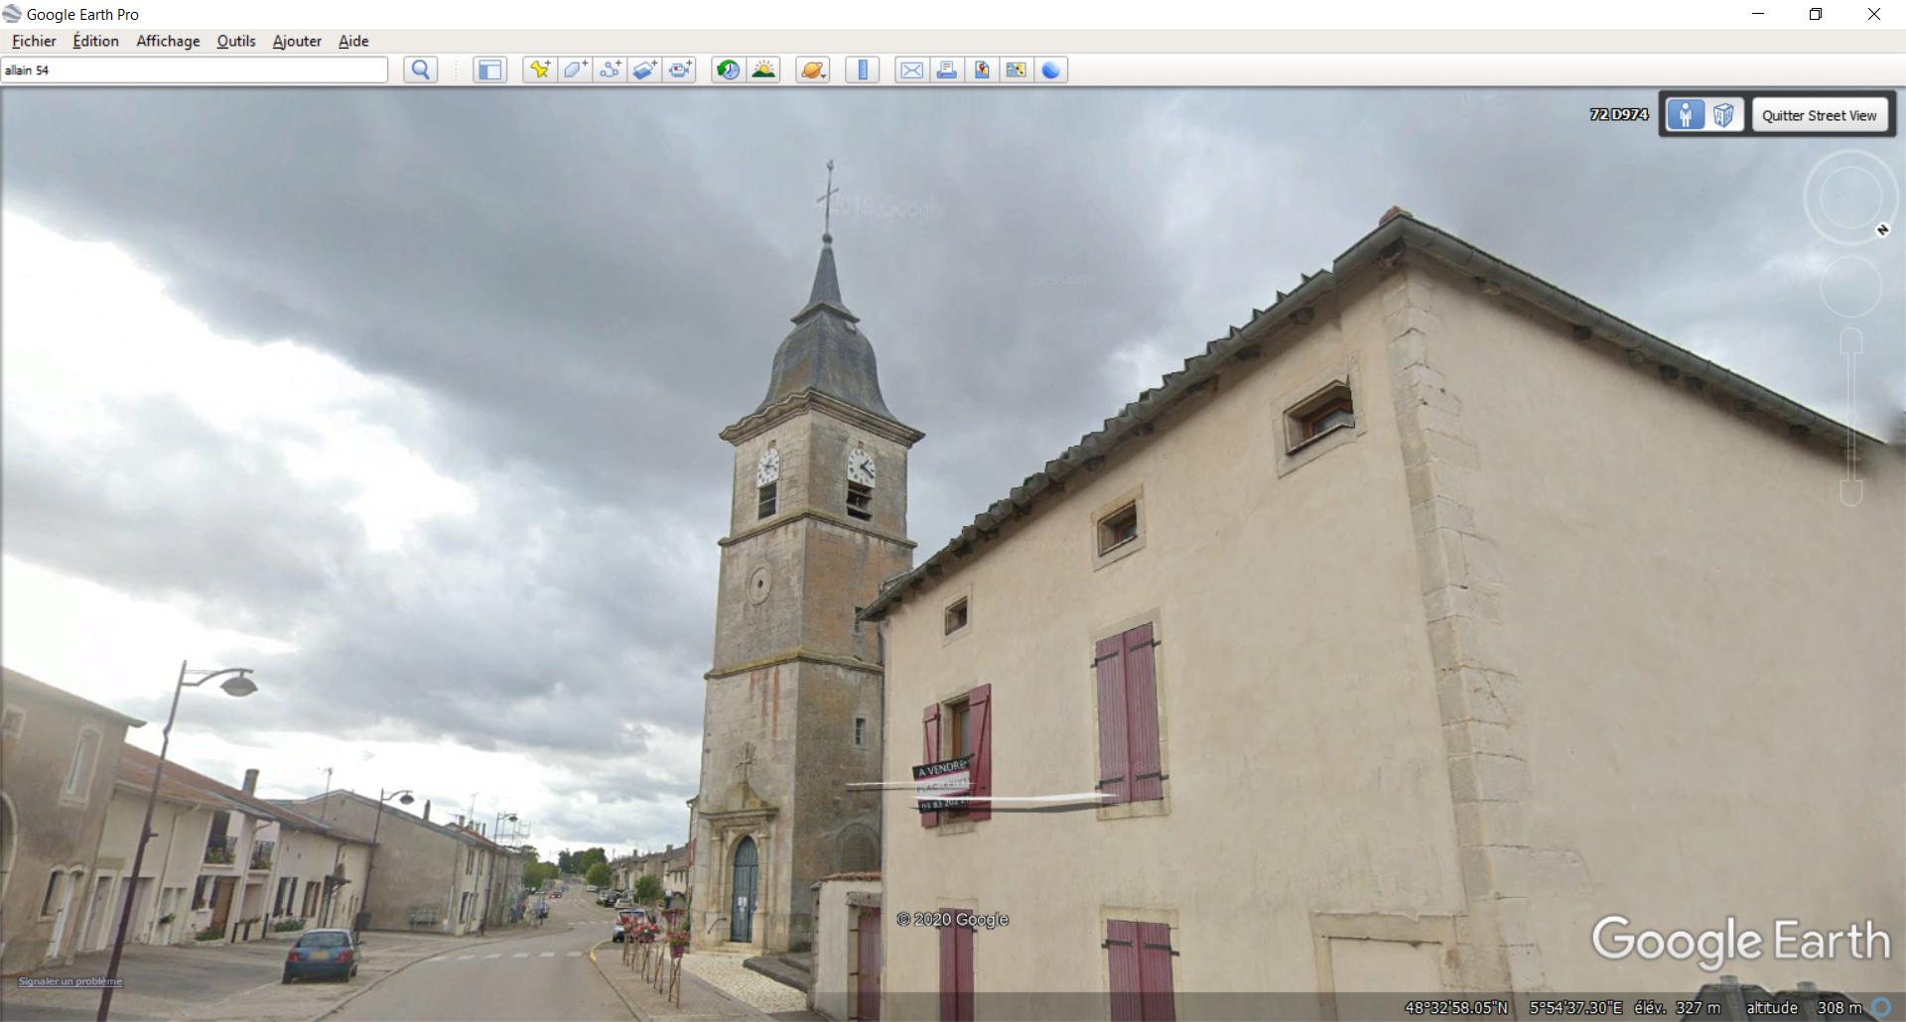Start recording a tour

coord(680,69)
